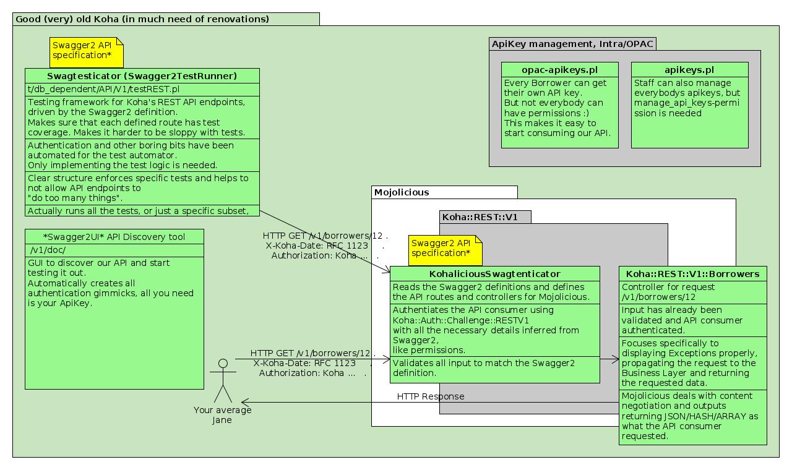792x470 pixels.
Task: Click 'Mojolicious deals with content negotiation' section
Action: coord(690,416)
